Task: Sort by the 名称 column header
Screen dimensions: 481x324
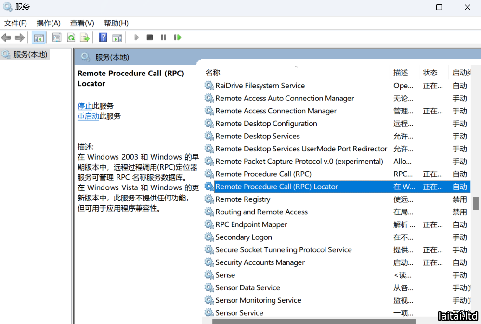Action: tap(213, 73)
